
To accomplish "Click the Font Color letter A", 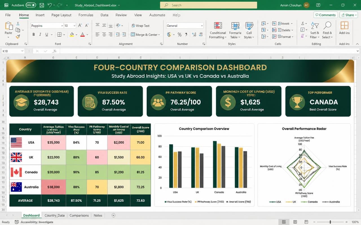I will coord(82,35).
